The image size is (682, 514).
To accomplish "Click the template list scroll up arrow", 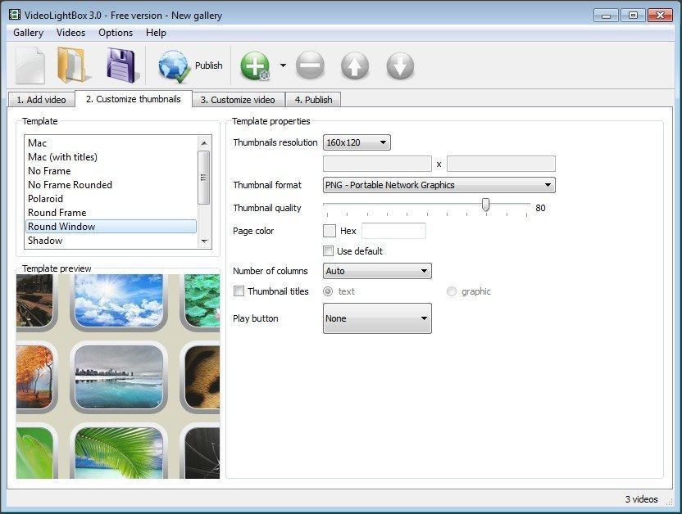I will pos(204,143).
